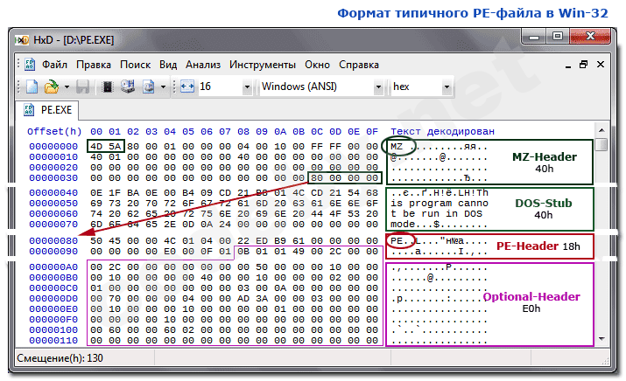The image size is (626, 381).
Task: Click offset row 00000030
Action: click(x=53, y=178)
